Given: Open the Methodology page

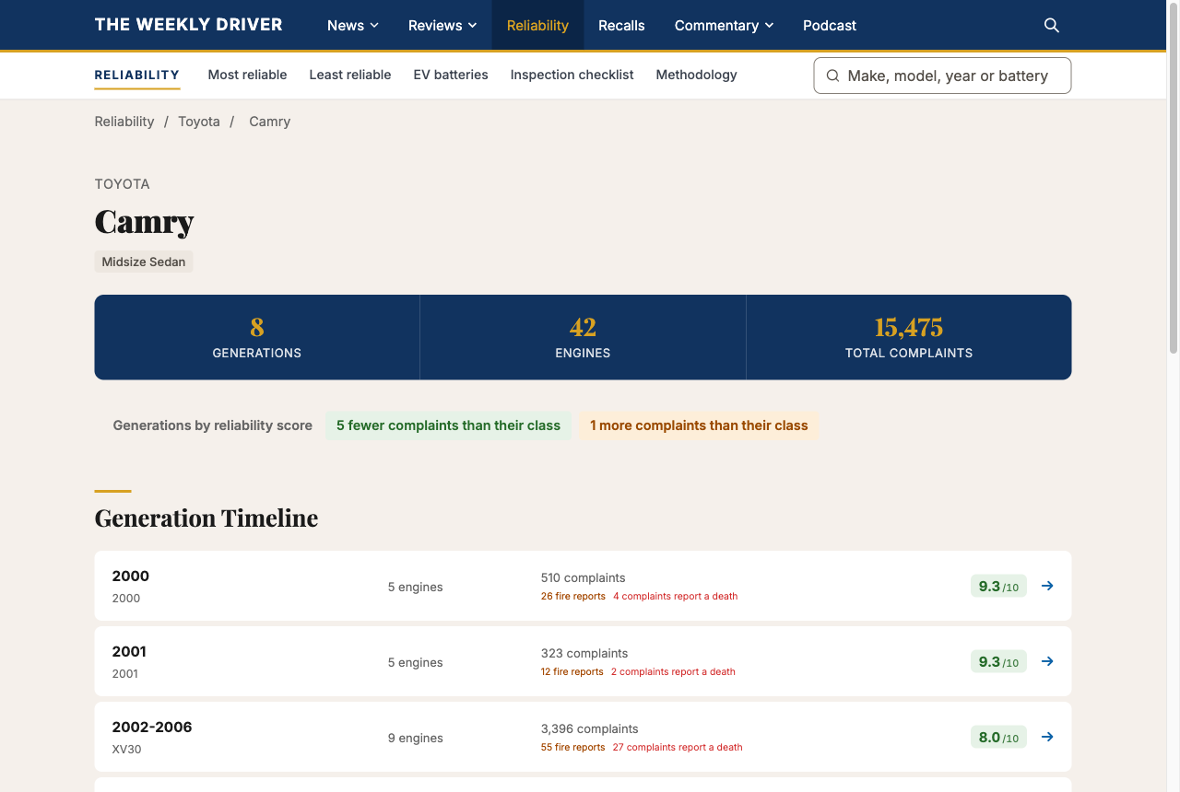Looking at the screenshot, I should tap(696, 75).
